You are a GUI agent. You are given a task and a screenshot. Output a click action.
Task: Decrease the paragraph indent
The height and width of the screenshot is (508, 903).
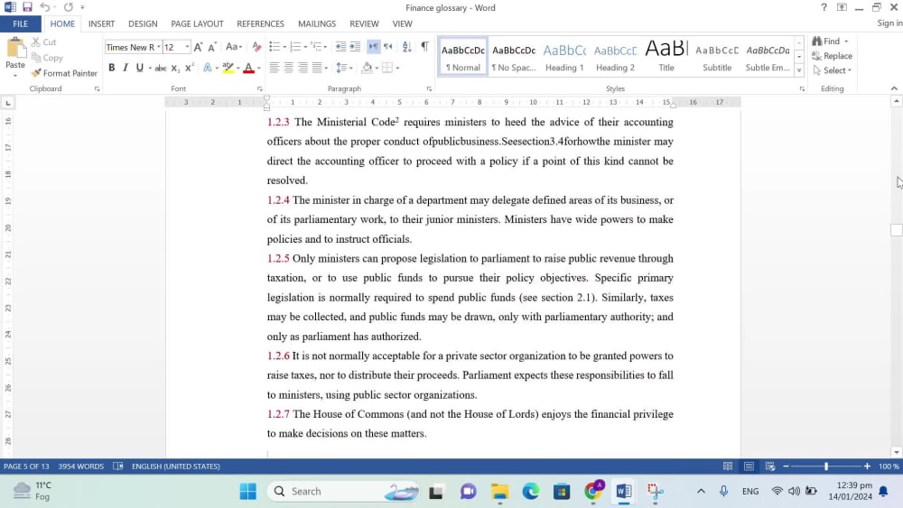[x=341, y=47]
